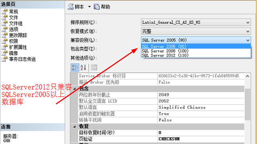Collapse the 恢复 category in property grid
Viewport: 257px width, 144px height.
point(74,127)
